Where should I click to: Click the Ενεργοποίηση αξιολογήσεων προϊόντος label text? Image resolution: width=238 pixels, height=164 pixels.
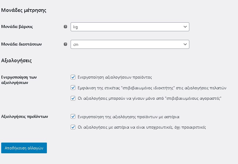pos(115,77)
